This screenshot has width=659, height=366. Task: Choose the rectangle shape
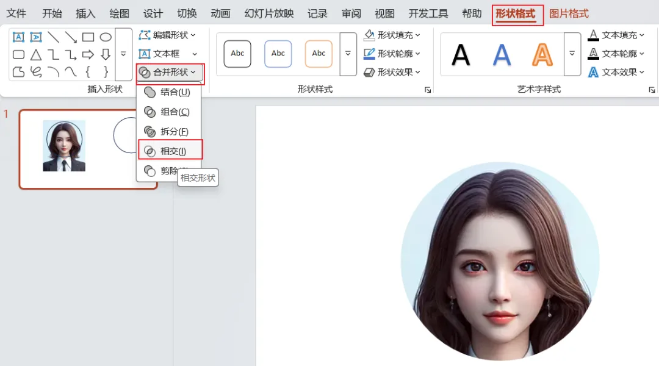click(88, 37)
